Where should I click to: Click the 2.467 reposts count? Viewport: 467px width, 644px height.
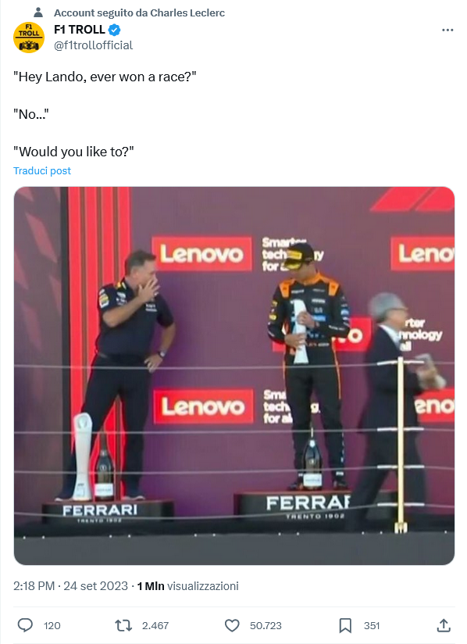pyautogui.click(x=155, y=625)
